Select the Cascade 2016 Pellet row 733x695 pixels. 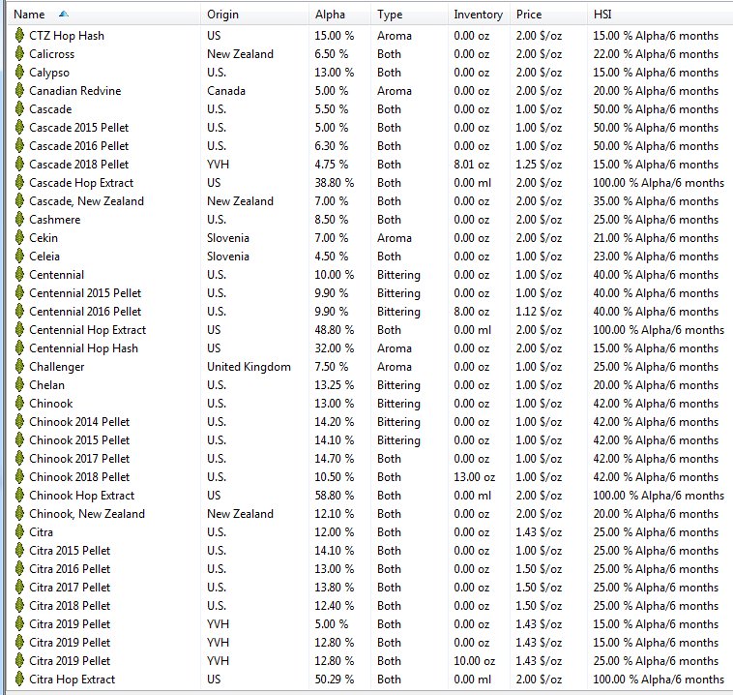(369, 146)
